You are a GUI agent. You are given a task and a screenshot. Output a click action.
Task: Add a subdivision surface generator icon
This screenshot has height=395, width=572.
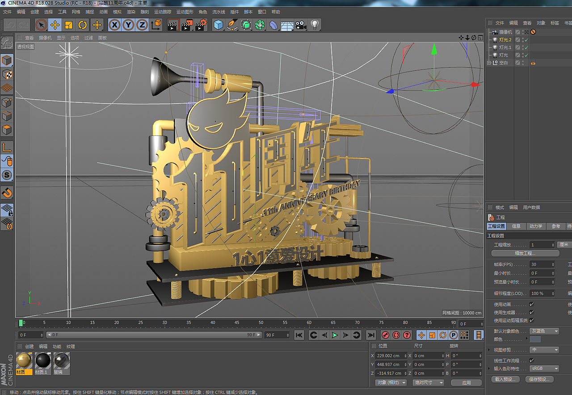coord(246,25)
